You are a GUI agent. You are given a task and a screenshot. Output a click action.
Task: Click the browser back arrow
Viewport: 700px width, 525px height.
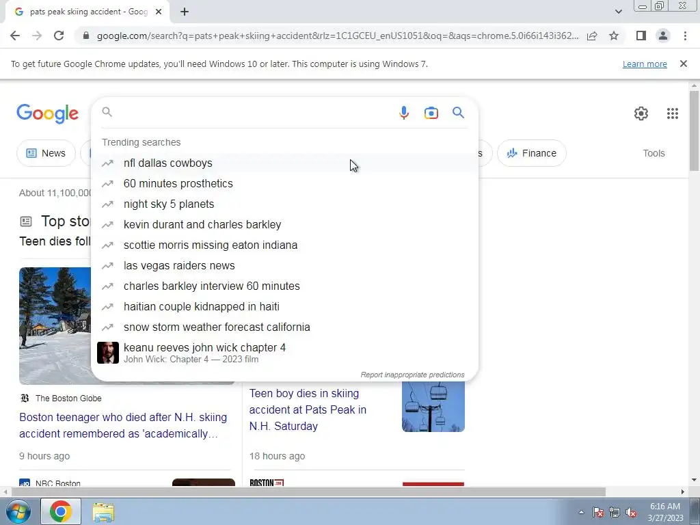(15, 36)
